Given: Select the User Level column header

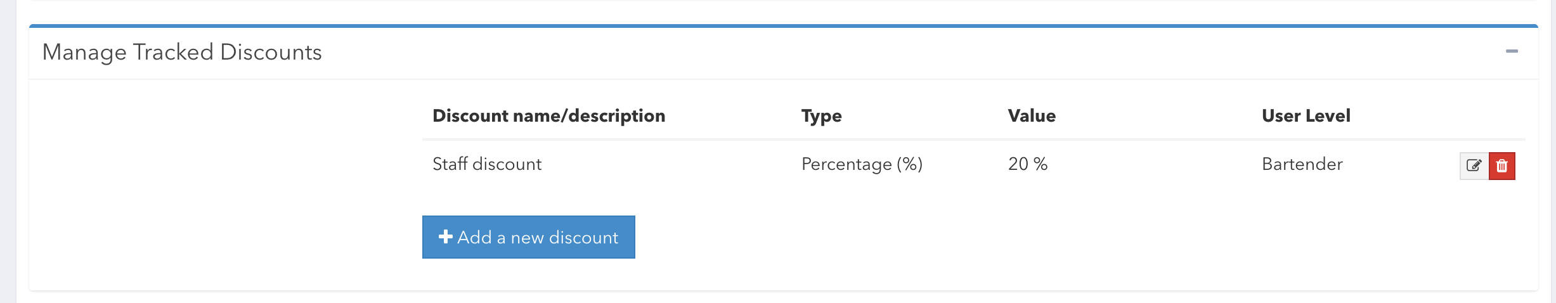Looking at the screenshot, I should tap(1306, 116).
